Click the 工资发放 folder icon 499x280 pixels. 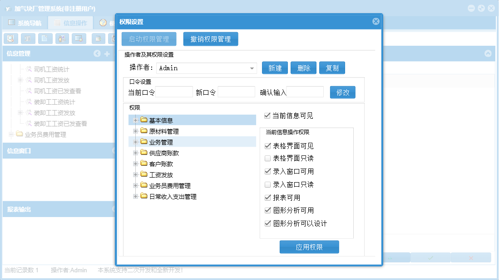click(x=144, y=174)
